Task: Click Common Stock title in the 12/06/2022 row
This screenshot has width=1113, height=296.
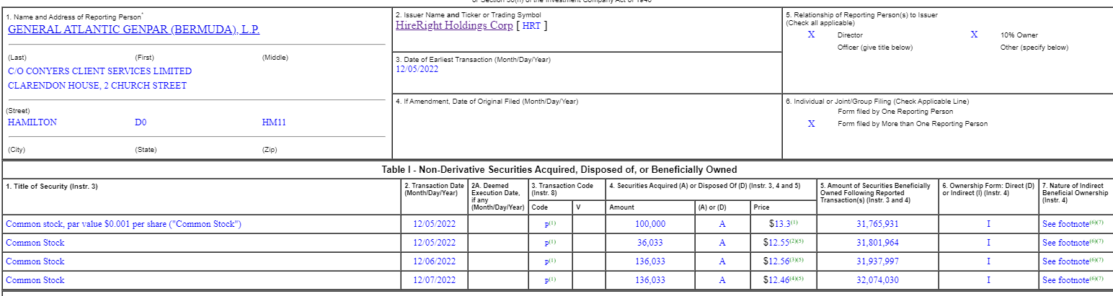Action: [35, 261]
